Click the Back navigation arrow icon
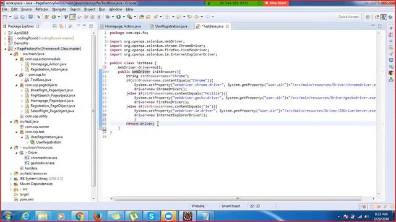The height and width of the screenshot is (222, 396). [x=197, y=17]
